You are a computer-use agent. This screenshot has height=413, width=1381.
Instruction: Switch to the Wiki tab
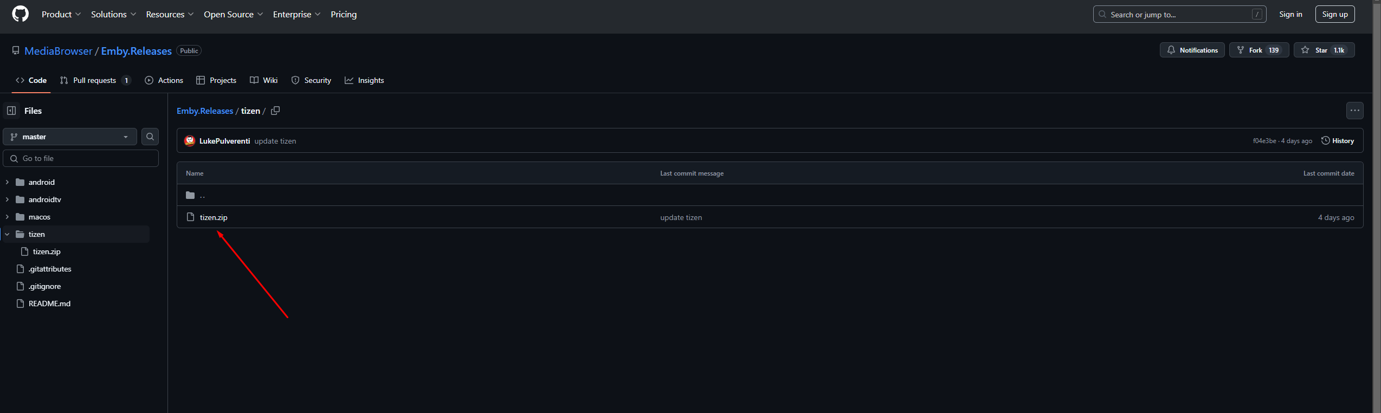pyautogui.click(x=264, y=80)
